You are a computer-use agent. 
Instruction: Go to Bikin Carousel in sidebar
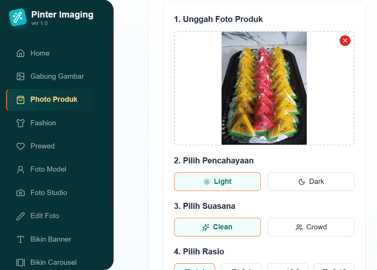click(x=53, y=262)
